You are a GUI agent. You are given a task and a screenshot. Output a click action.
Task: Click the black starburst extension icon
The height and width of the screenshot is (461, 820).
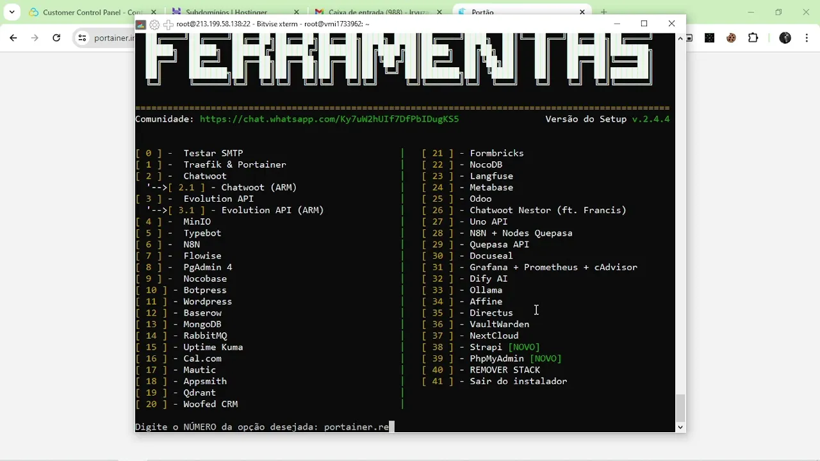tap(709, 38)
